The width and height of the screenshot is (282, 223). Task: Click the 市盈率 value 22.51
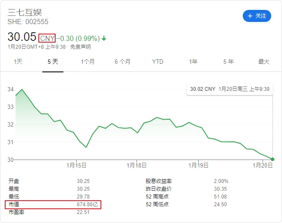83,212
